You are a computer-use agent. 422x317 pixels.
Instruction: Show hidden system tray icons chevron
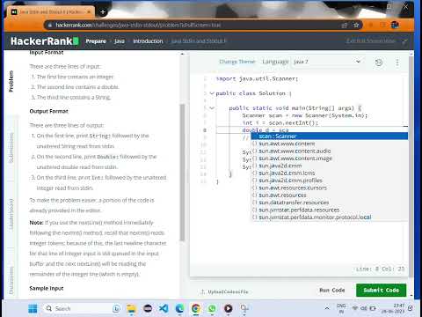tap(327, 308)
